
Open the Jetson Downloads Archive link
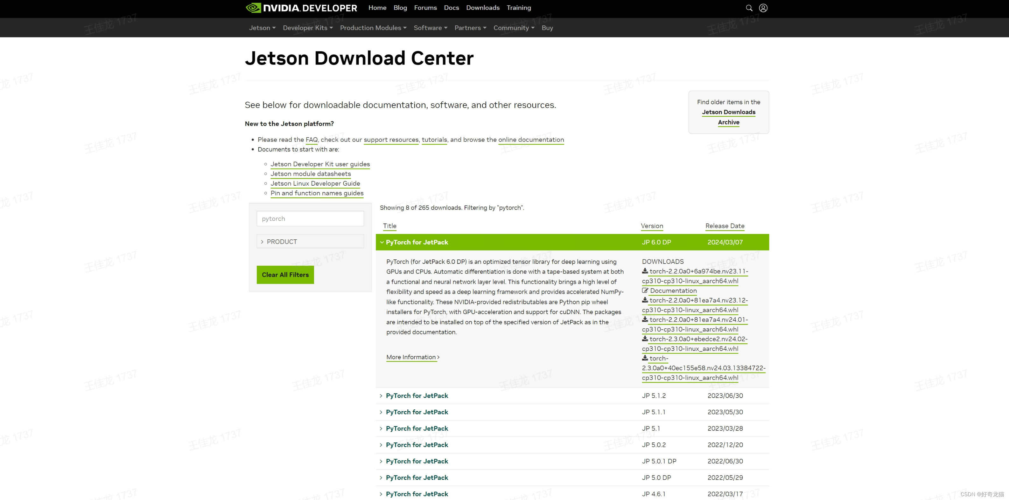coord(729,117)
